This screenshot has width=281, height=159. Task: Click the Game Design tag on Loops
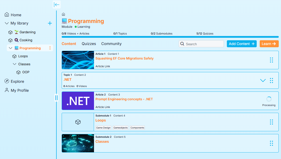tap(103, 128)
